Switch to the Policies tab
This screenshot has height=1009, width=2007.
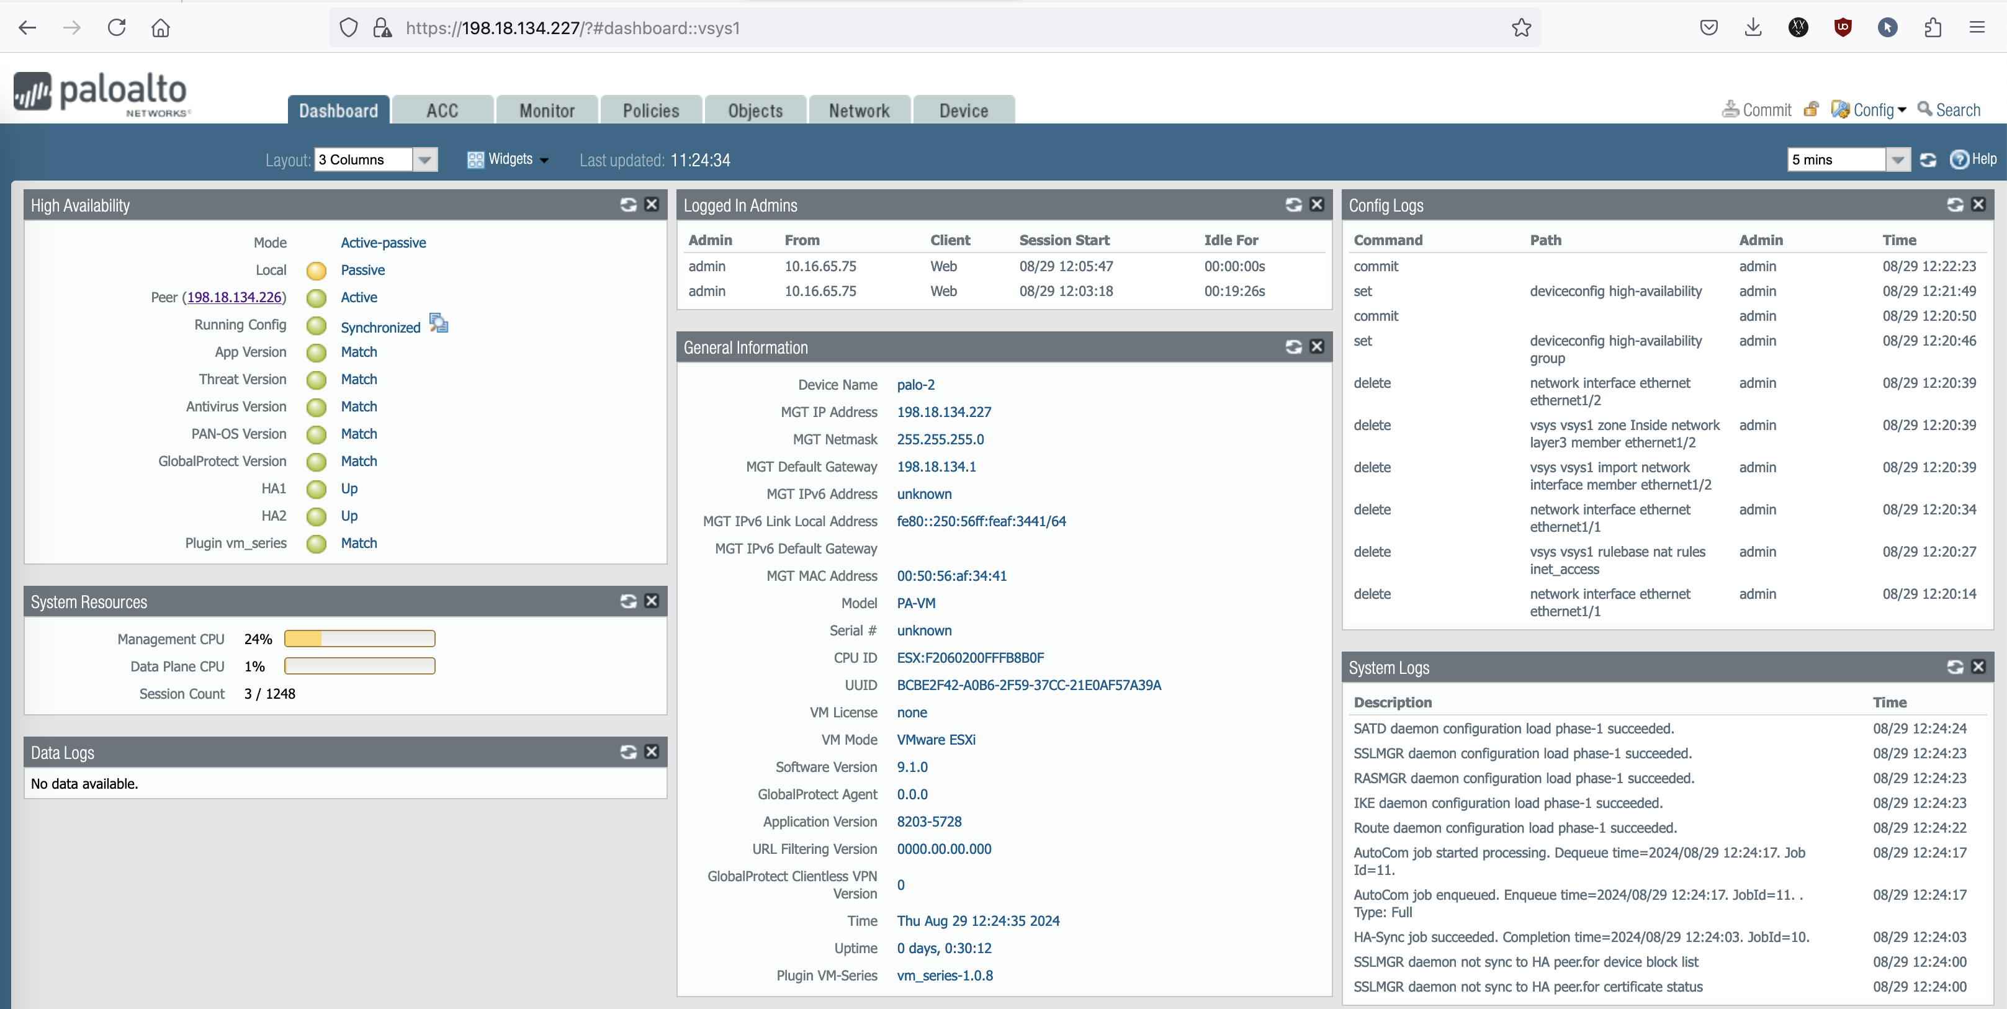(x=650, y=110)
